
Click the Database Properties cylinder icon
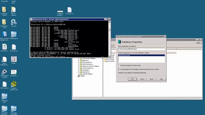click(119, 42)
